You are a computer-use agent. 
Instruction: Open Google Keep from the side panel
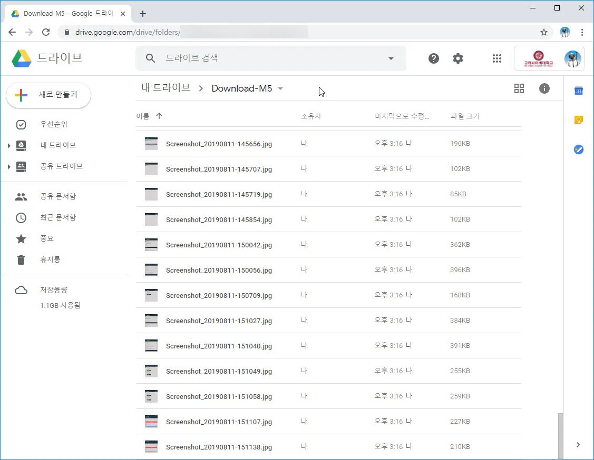click(x=579, y=120)
